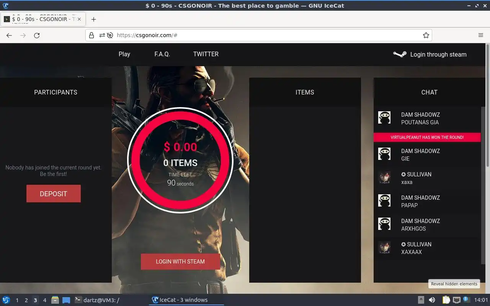The width and height of the screenshot is (490, 306).
Task: Click the Nobody has joined notice text
Action: click(54, 171)
